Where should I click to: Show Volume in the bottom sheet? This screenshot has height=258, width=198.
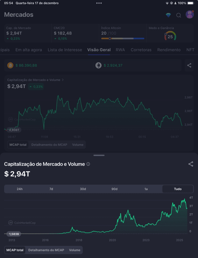point(74,250)
